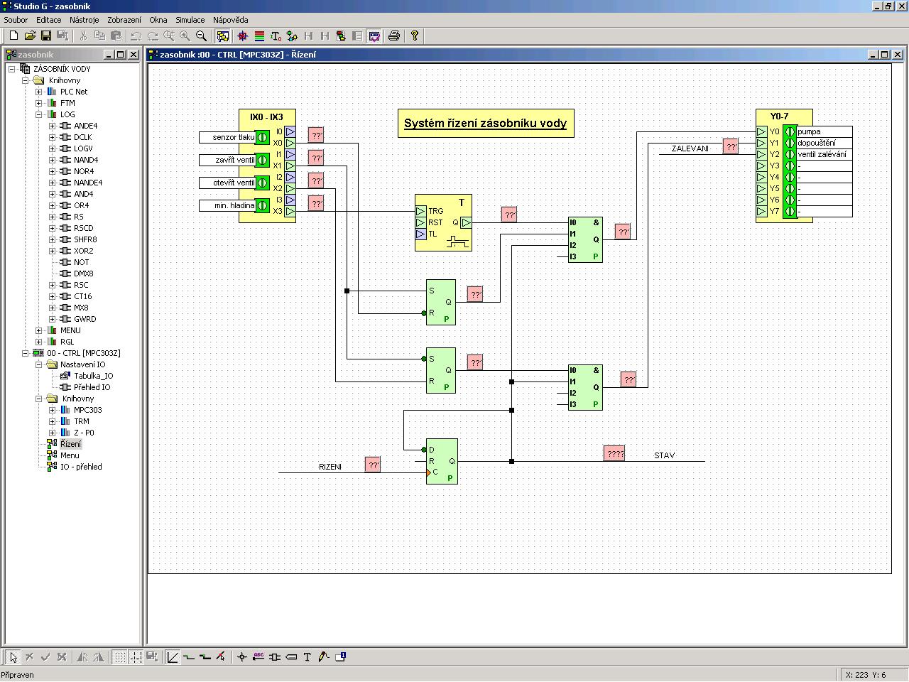Select the text T tool in bottom toolbar
The image size is (909, 682).
307,657
